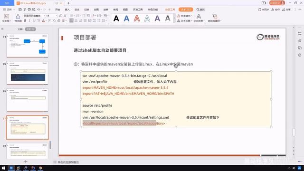Toggle Align Left paragraph button
This screenshot has width=304, height=171.
[x=71, y=20]
